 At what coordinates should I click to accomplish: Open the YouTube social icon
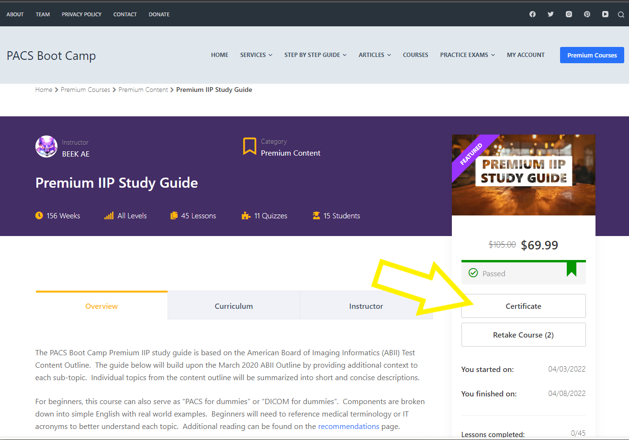pos(605,14)
